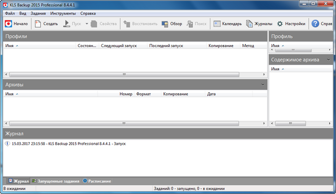Switch to the Журнал bottom tab
Image resolution: width=336 pixels, height=194 pixels.
(x=19, y=181)
